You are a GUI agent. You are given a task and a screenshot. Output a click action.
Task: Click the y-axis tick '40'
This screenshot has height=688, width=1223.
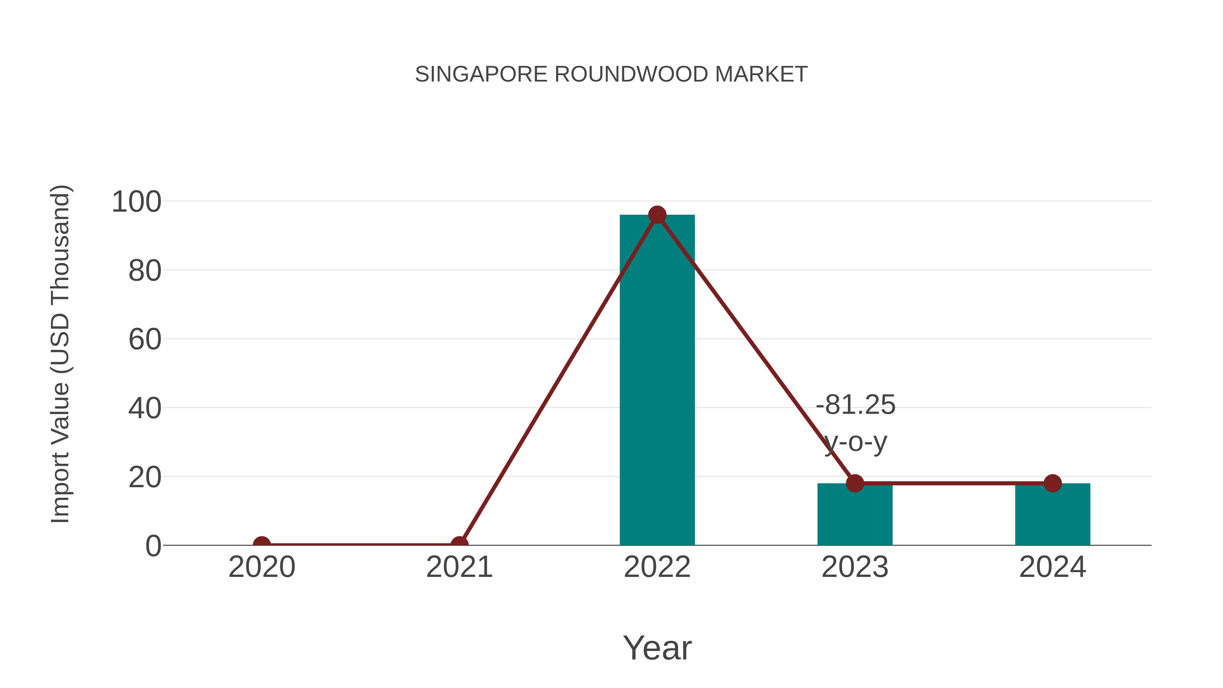point(145,408)
